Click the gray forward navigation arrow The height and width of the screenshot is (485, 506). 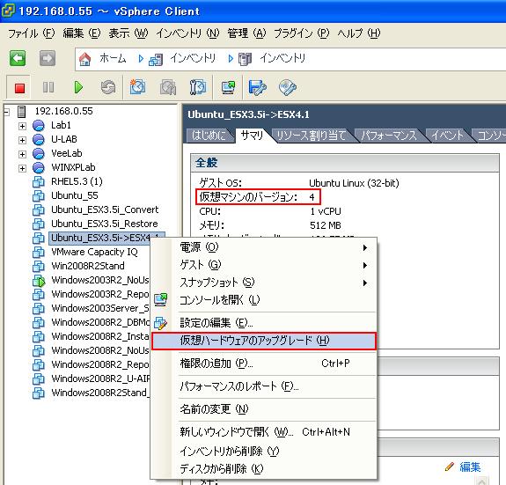point(48,58)
